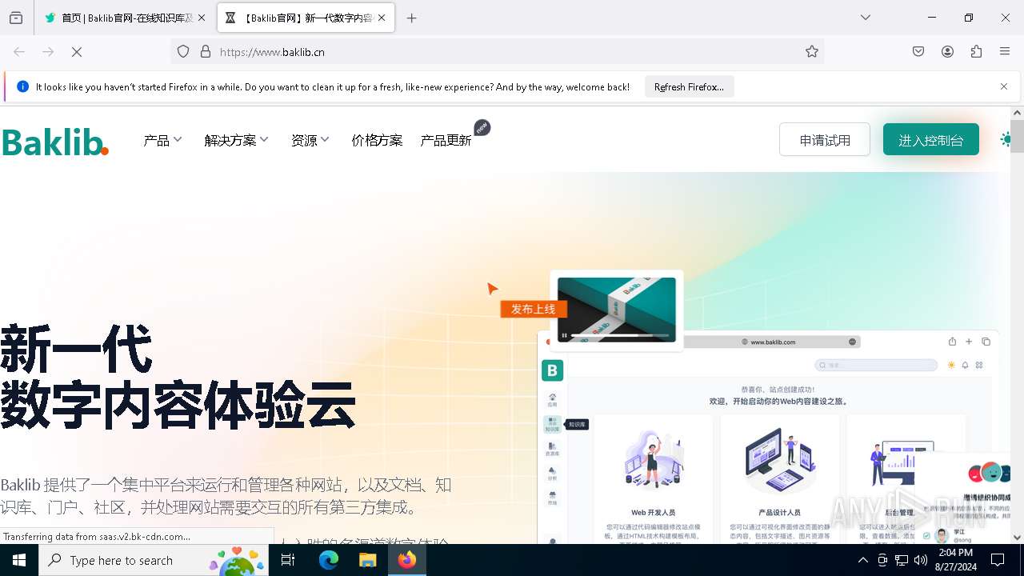The image size is (1024, 576).
Task: Click the green B app logo in demo
Action: (x=552, y=370)
